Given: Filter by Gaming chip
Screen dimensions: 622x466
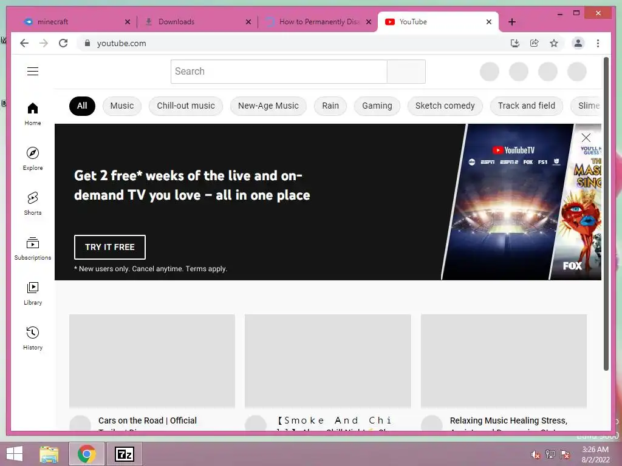Looking at the screenshot, I should (377, 106).
